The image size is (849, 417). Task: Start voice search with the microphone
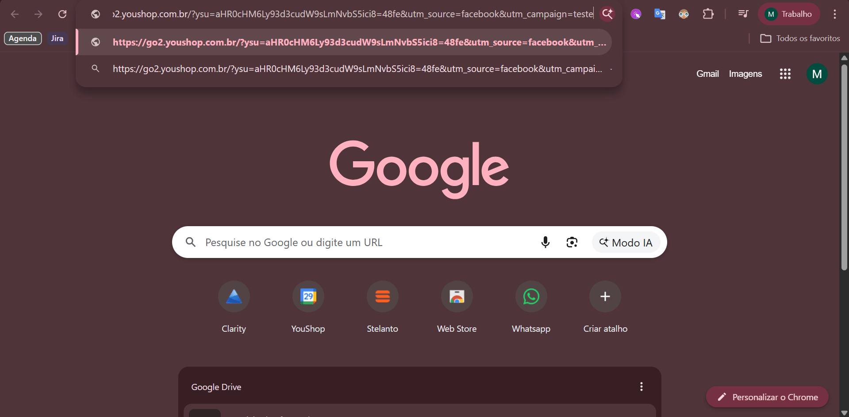click(546, 242)
